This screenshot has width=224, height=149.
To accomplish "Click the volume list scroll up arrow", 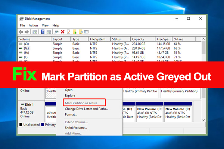I will 203,39.
